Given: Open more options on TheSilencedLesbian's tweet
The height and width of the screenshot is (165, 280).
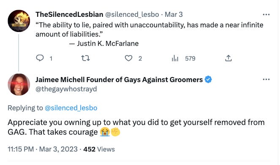Looking at the screenshot, I should (266, 14).
